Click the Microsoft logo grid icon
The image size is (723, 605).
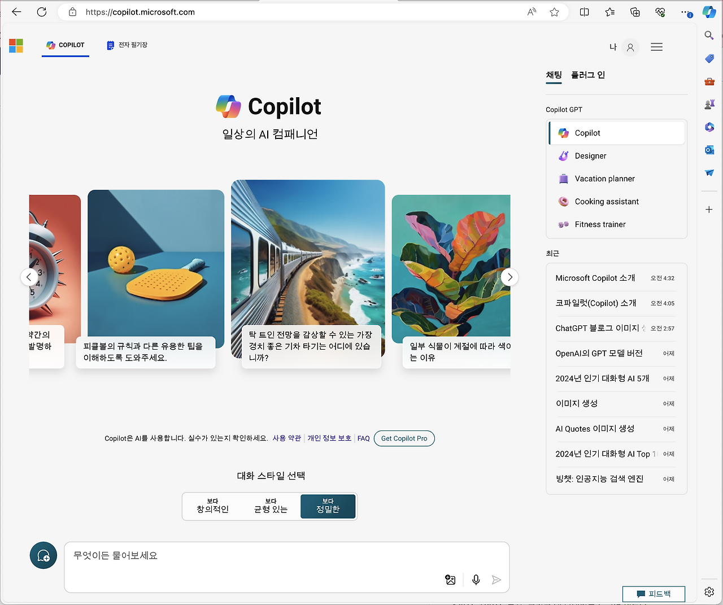[x=16, y=46]
